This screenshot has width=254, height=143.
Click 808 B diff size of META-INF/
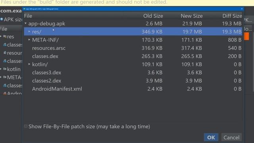coord(235,40)
